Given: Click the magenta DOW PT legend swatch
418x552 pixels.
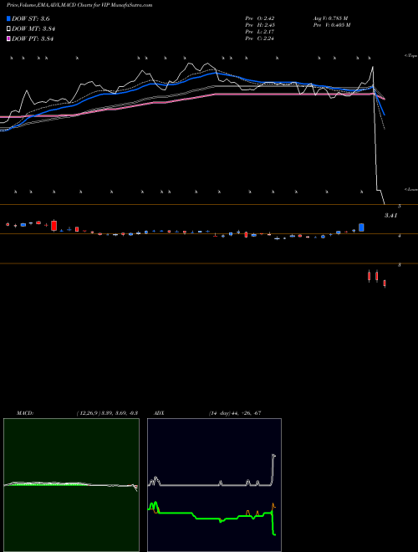Looking at the screenshot, I should click(8, 38).
